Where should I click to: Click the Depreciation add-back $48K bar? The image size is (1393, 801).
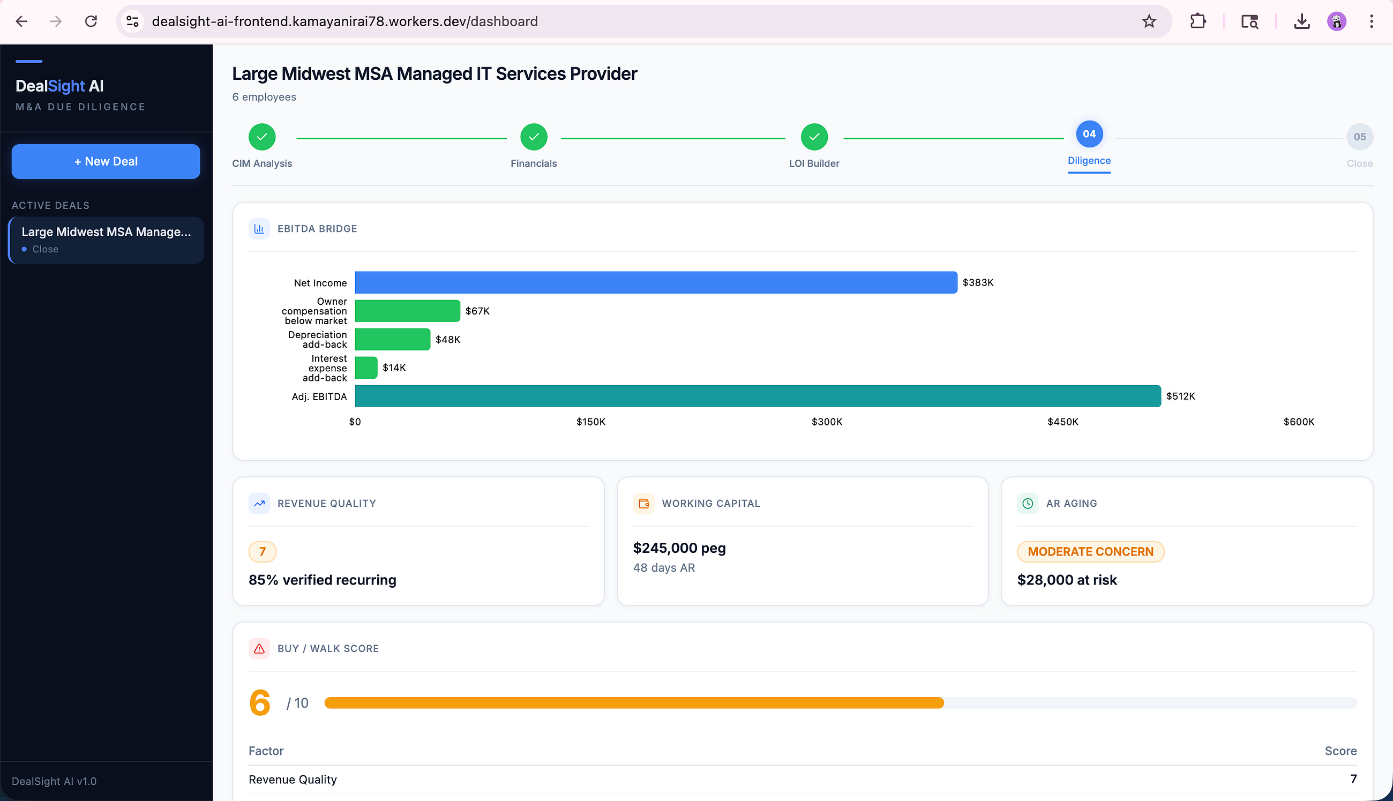tap(393, 340)
